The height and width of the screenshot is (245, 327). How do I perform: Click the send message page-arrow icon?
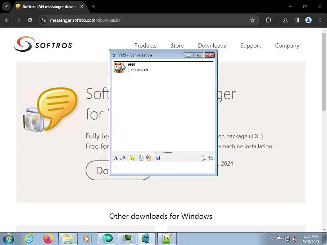tap(203, 158)
